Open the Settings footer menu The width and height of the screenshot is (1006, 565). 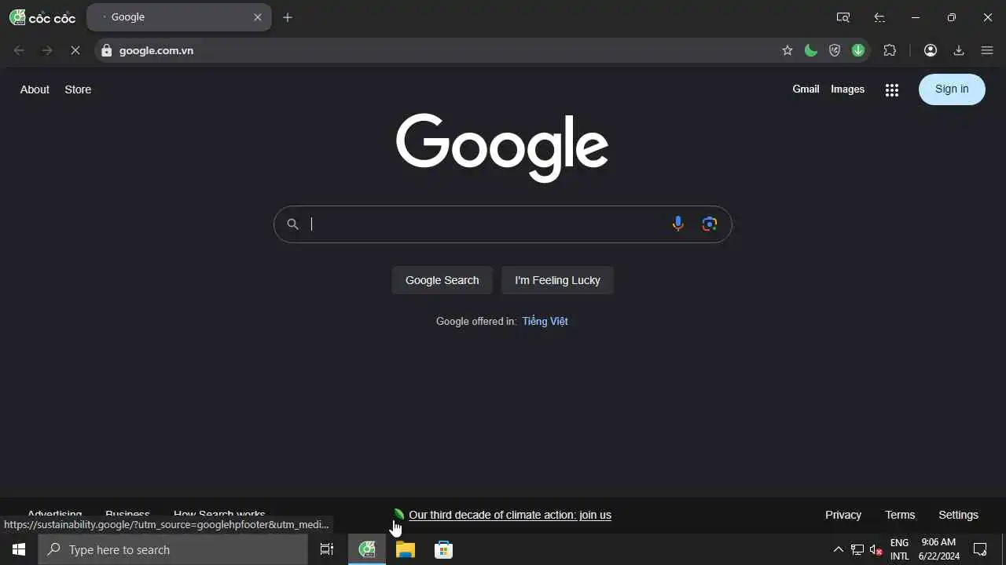(x=958, y=515)
